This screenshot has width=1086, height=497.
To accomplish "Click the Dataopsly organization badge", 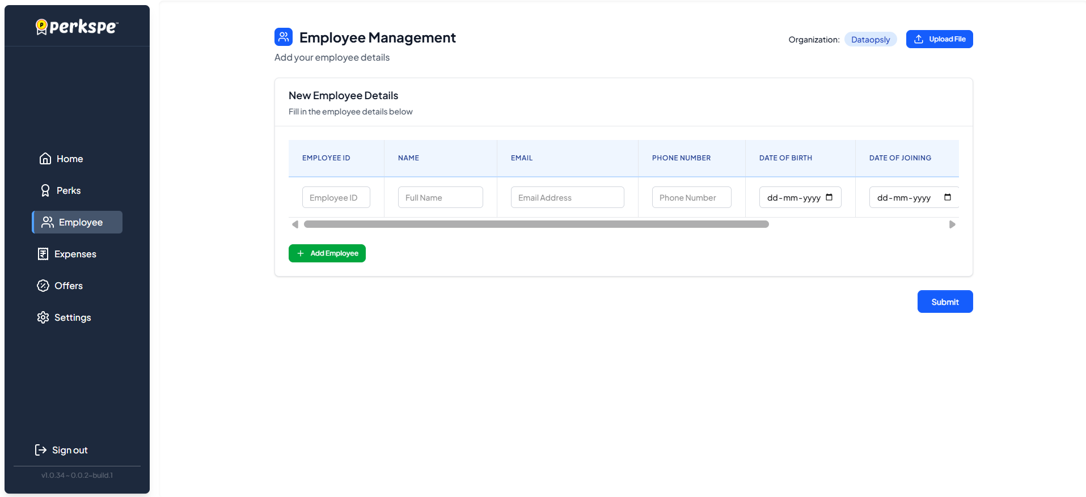I will (870, 40).
